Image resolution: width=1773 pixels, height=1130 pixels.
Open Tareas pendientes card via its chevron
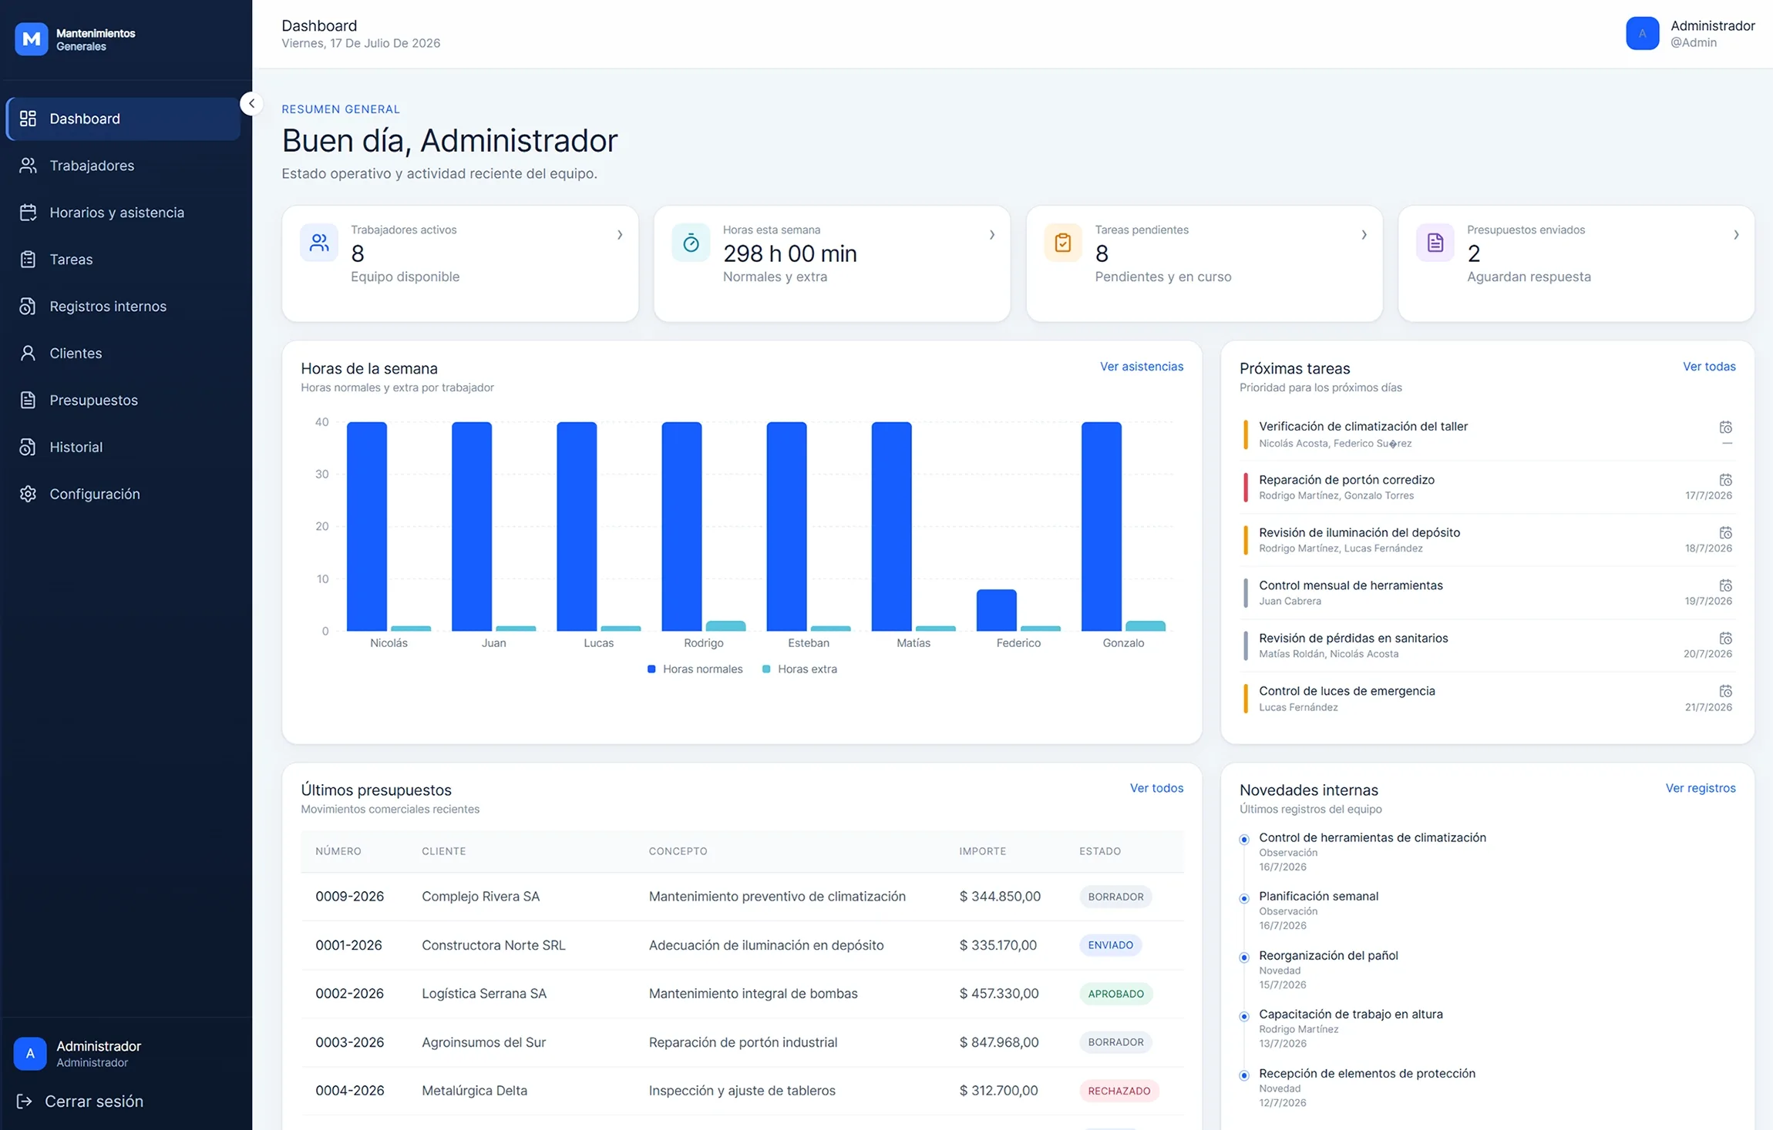(x=1364, y=235)
